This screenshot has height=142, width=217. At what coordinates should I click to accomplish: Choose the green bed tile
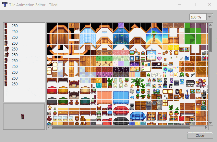(x=63, y=101)
